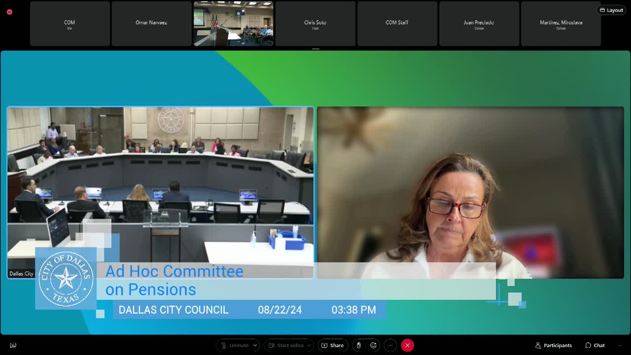This screenshot has width=631, height=355.
Task: Start video camera
Action: coord(285,345)
